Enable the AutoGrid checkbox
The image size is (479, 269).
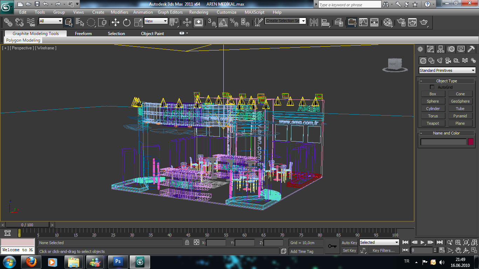pyautogui.click(x=432, y=87)
